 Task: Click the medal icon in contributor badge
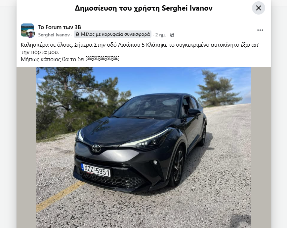[77, 34]
